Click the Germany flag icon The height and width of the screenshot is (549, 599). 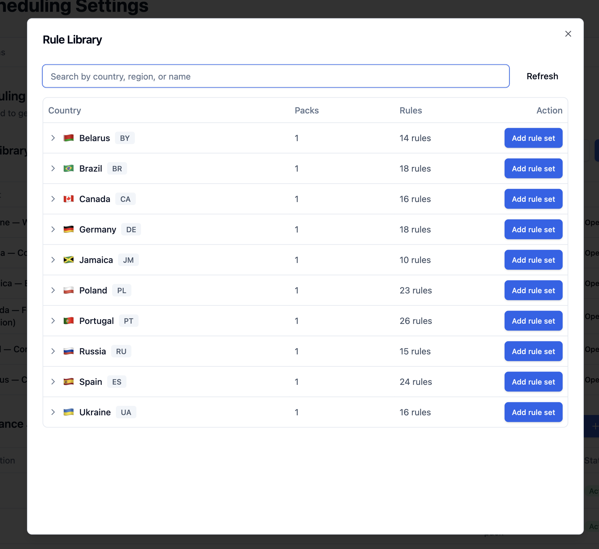click(69, 229)
